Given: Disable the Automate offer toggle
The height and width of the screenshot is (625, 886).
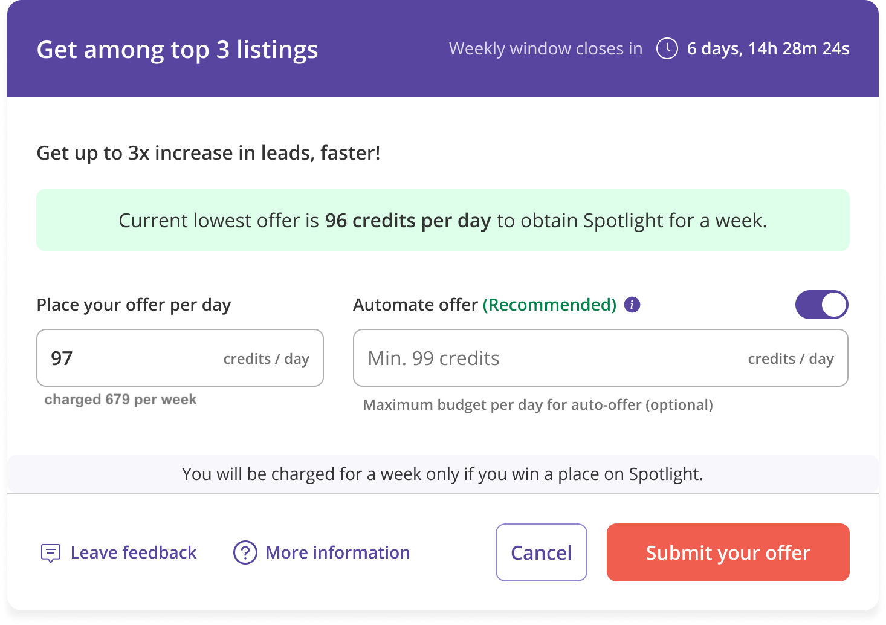Looking at the screenshot, I should 821,305.
